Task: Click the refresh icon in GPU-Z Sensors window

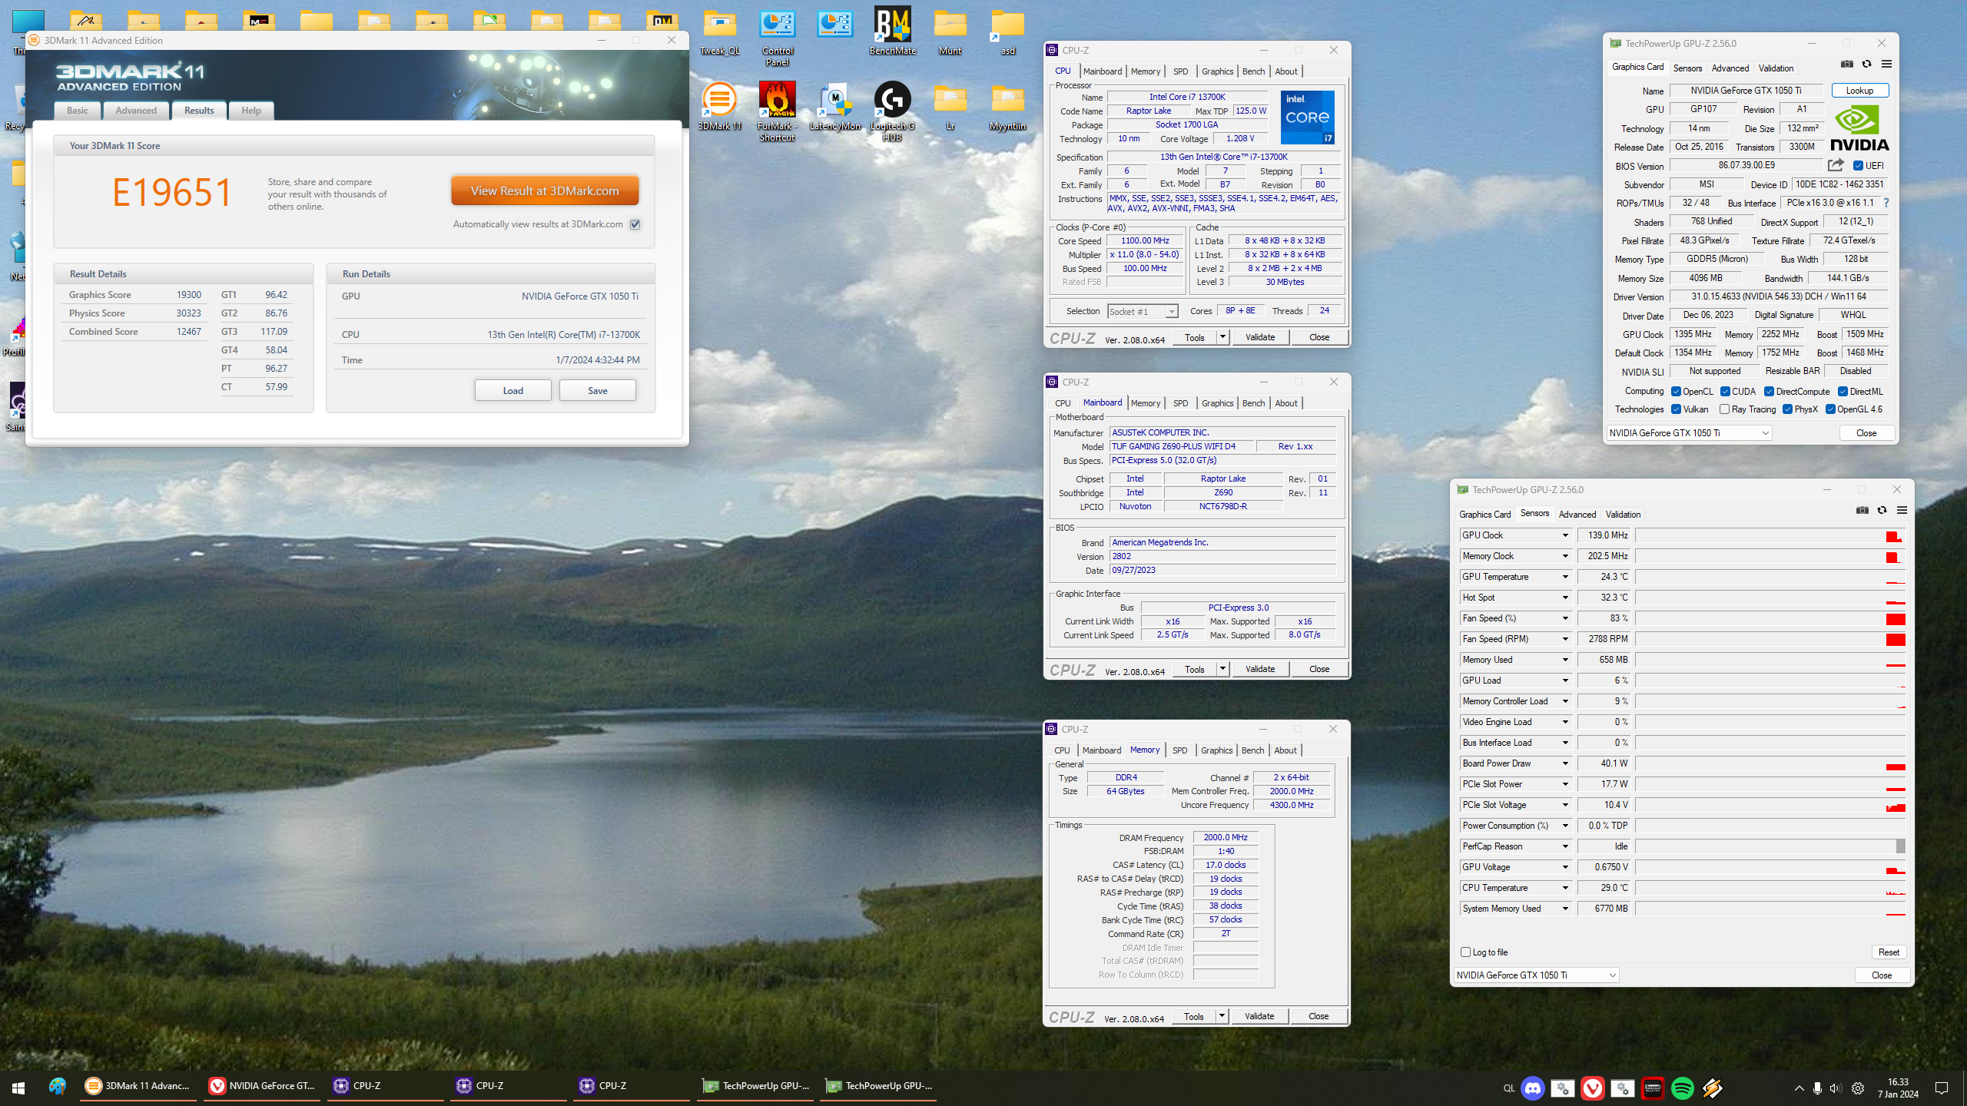Action: point(1882,510)
